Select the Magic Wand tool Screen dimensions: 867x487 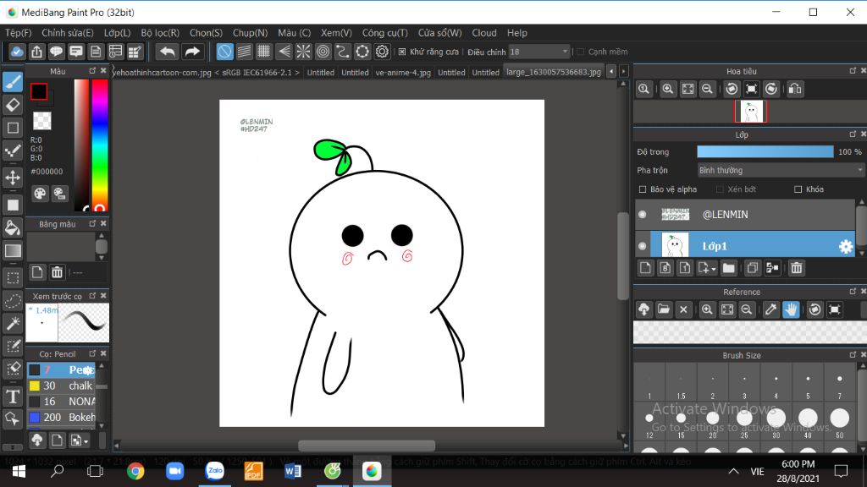[13, 323]
